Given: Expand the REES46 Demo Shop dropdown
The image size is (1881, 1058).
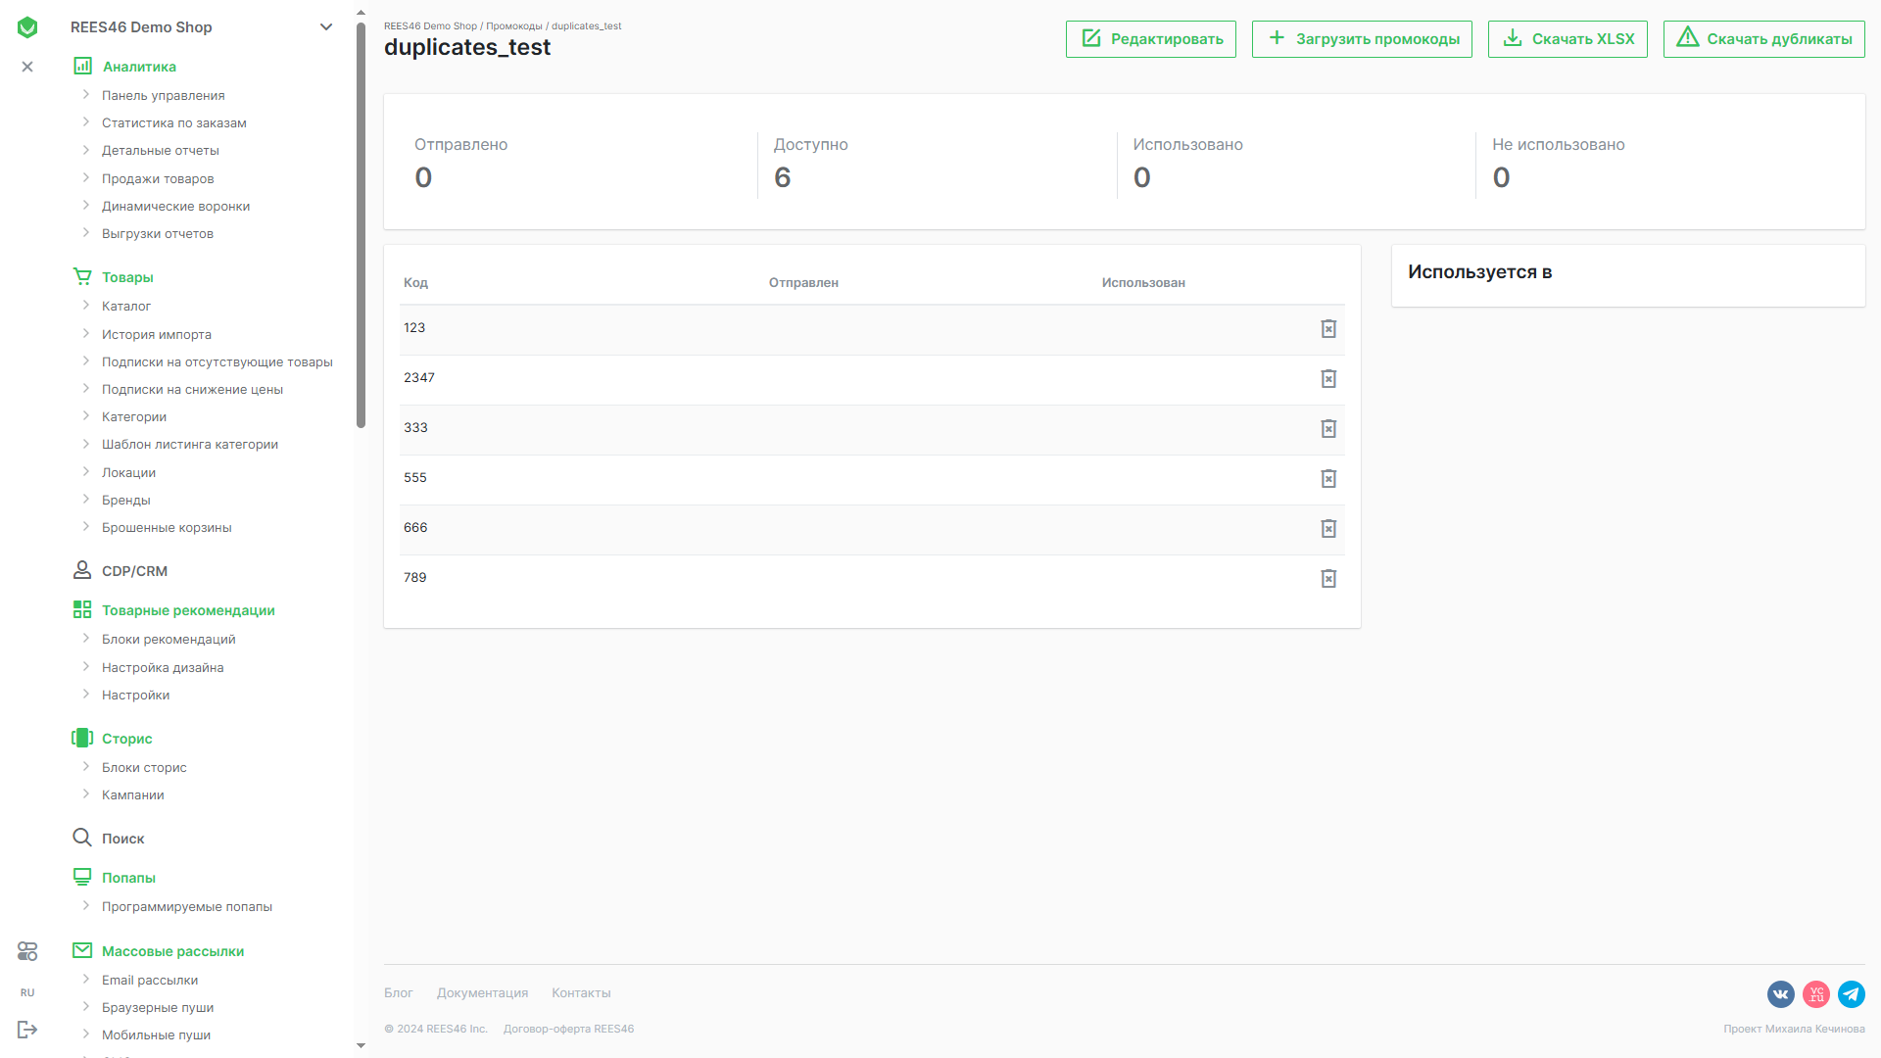Looking at the screenshot, I should point(326,27).
